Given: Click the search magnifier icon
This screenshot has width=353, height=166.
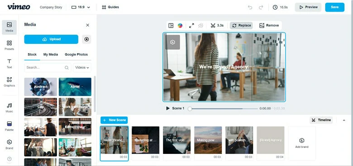Looking at the screenshot, I should (67, 68).
